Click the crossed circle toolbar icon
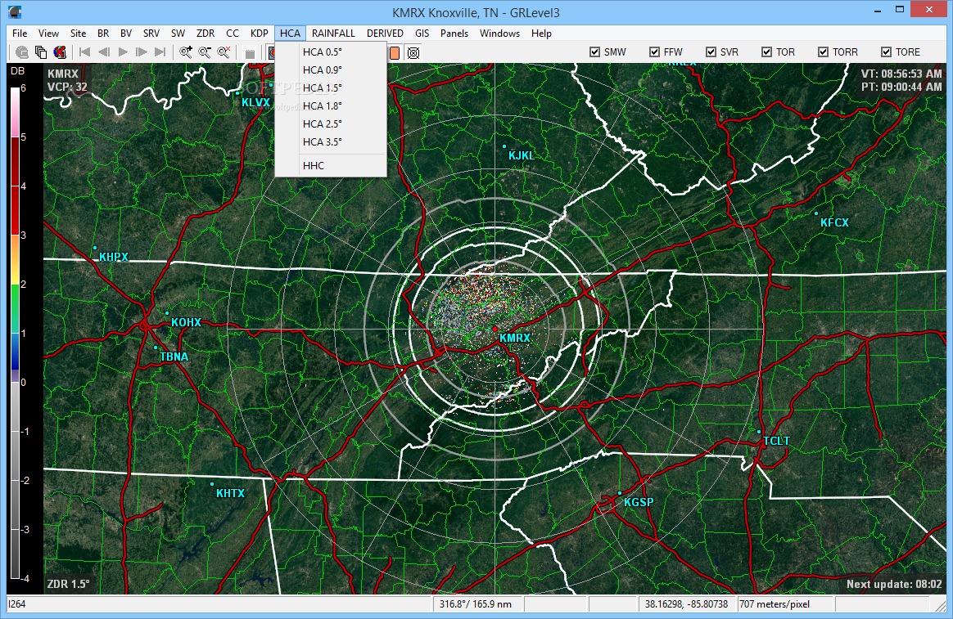Screen dimensions: 953x619 click(413, 53)
